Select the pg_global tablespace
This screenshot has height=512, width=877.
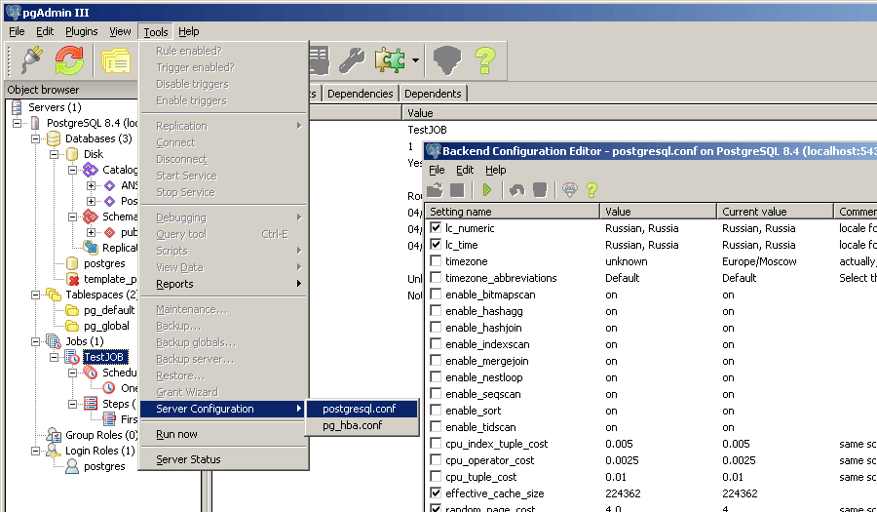tap(106, 326)
